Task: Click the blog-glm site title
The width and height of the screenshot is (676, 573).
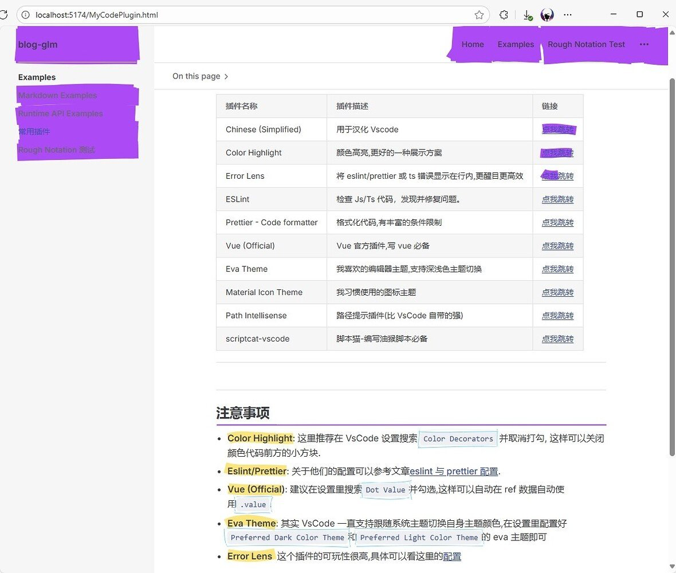Action: [37, 45]
